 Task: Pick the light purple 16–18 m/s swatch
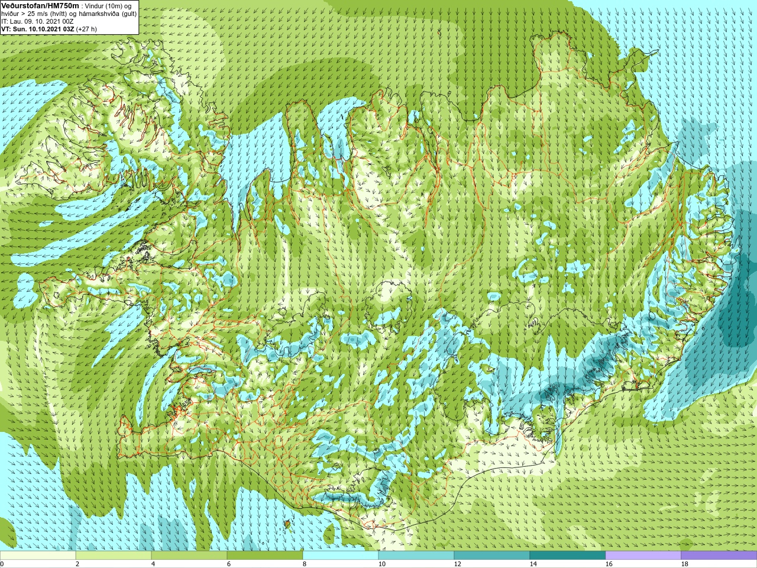pos(643,556)
